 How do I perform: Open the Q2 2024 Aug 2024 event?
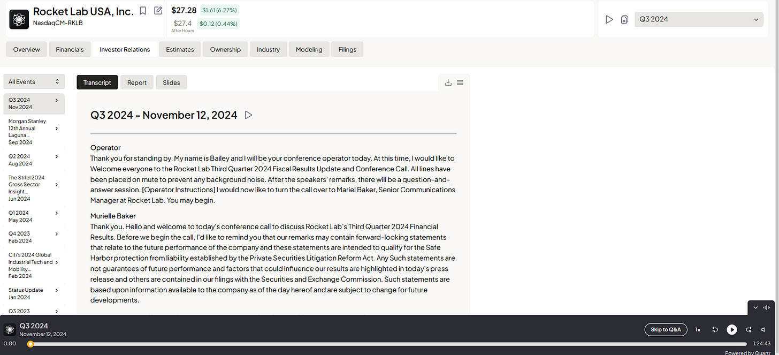tap(34, 160)
